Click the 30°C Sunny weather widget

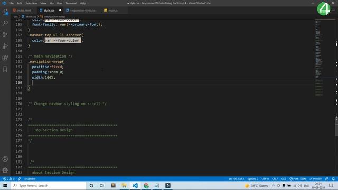(257, 185)
